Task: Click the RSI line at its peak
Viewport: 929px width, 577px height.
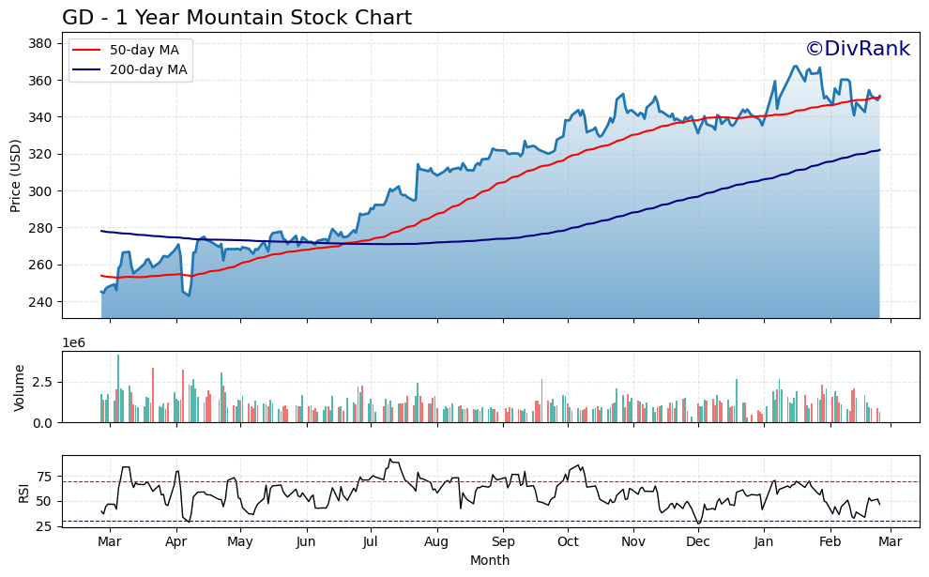Action: (x=390, y=459)
